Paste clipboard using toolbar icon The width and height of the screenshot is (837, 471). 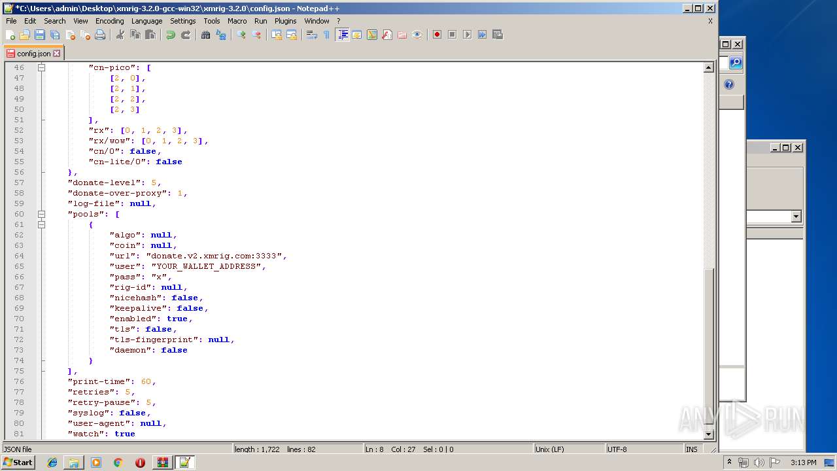150,35
